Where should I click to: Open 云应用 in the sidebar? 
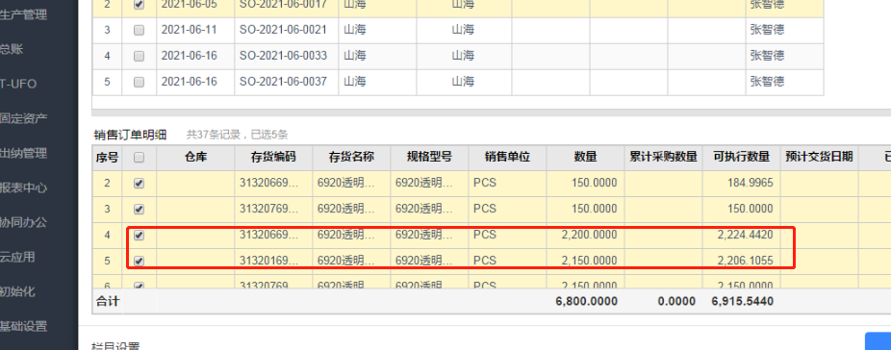[17, 258]
